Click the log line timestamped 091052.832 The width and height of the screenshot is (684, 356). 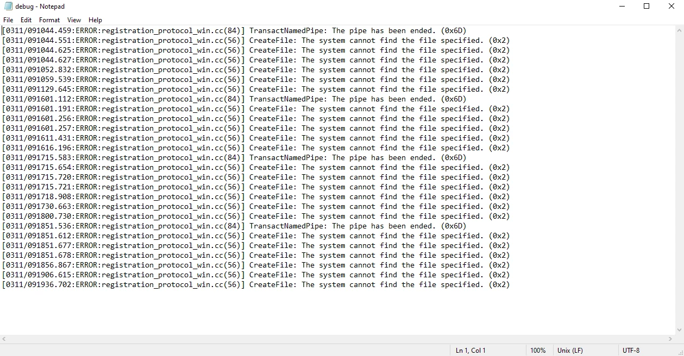click(x=256, y=70)
